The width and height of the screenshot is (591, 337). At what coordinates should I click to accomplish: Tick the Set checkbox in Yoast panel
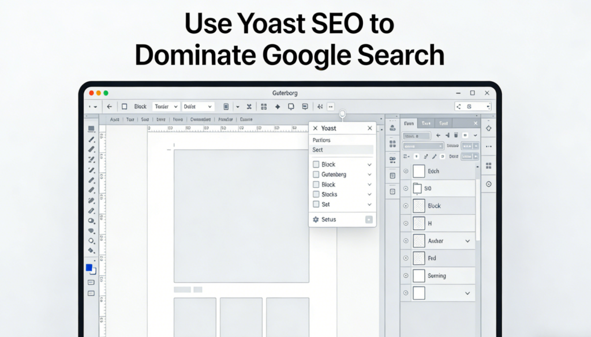316,205
